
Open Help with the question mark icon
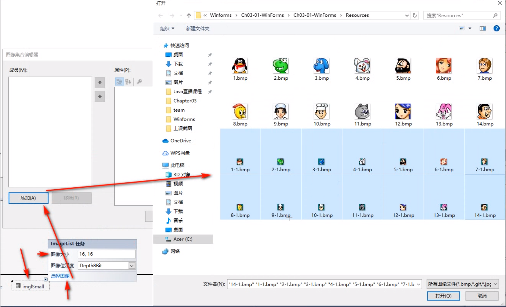[496, 28]
